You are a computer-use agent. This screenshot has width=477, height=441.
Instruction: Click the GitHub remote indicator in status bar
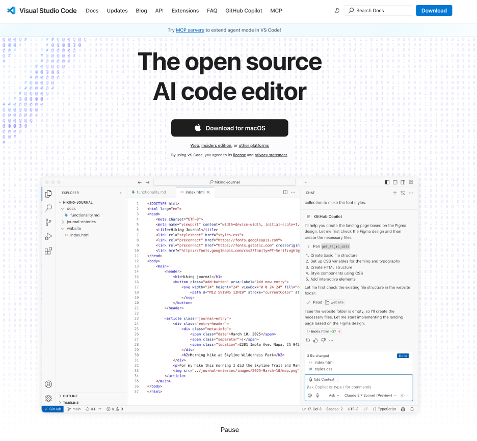click(x=52, y=409)
